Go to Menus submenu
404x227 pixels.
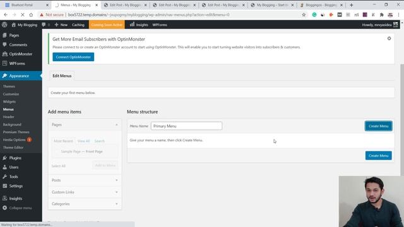pos(8,109)
